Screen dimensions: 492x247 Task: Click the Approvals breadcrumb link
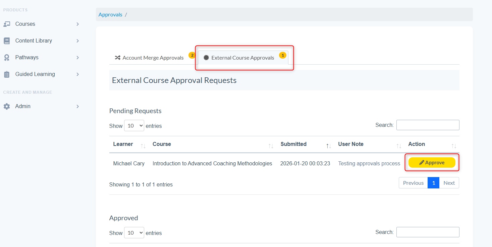[x=110, y=15]
